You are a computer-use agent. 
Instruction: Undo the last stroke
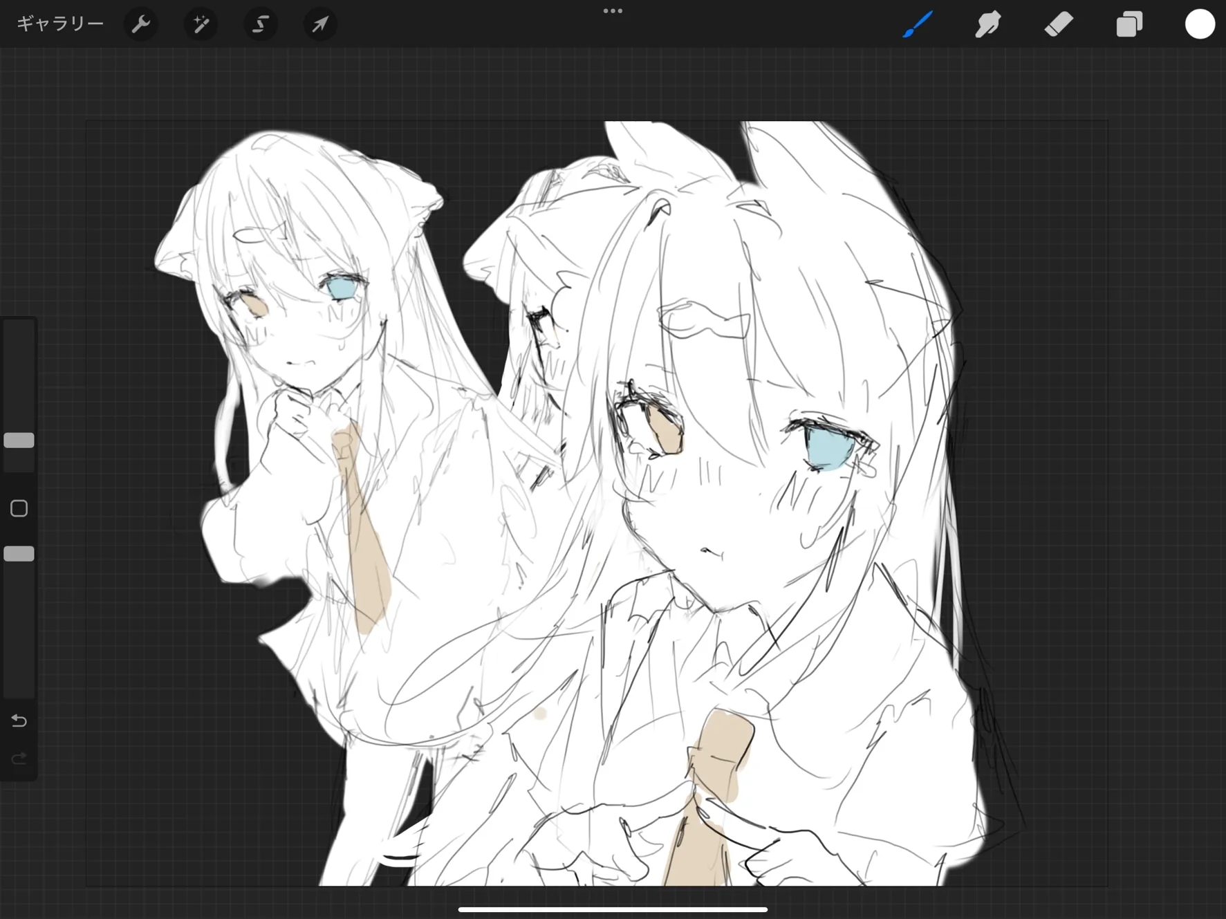(x=19, y=721)
